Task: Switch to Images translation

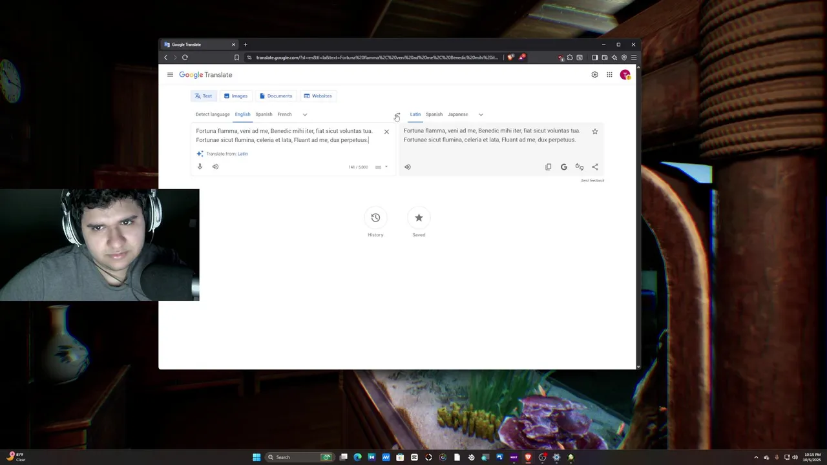Action: [236, 96]
